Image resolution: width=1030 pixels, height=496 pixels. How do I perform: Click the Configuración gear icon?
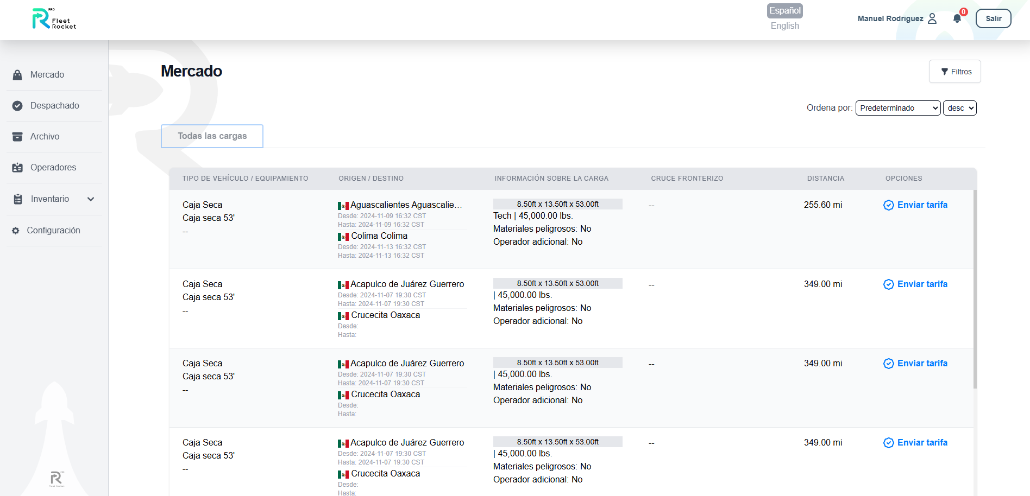[x=16, y=231]
